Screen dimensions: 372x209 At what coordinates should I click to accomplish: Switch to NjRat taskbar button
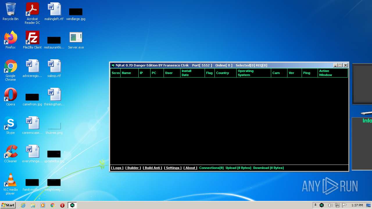(72, 205)
